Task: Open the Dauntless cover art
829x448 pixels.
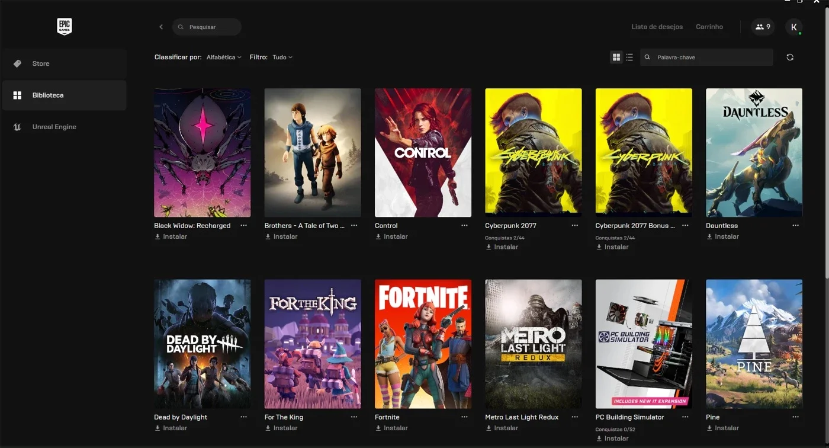Action: (x=754, y=153)
